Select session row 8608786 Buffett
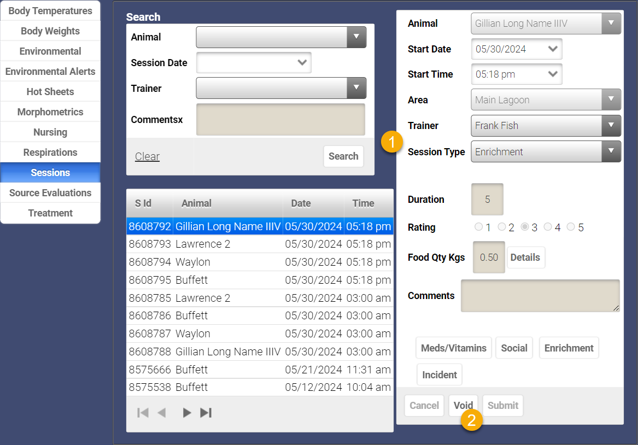The image size is (638, 445). pos(260,315)
